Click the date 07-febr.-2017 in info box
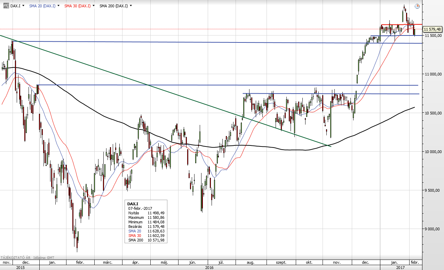 coord(140,208)
